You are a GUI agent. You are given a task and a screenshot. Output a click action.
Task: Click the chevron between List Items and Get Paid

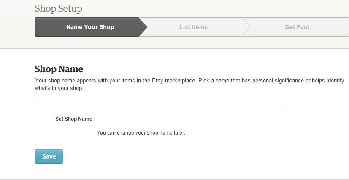[x=246, y=27]
